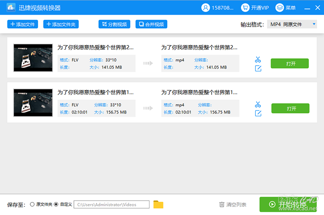This screenshot has height=215, width=324.
Task: Click output title of the 第1... video
Action: point(199,92)
